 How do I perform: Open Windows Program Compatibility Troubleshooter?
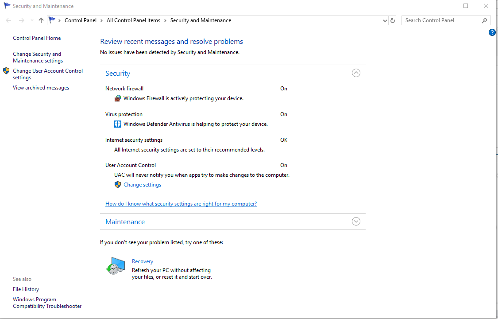[x=47, y=303]
